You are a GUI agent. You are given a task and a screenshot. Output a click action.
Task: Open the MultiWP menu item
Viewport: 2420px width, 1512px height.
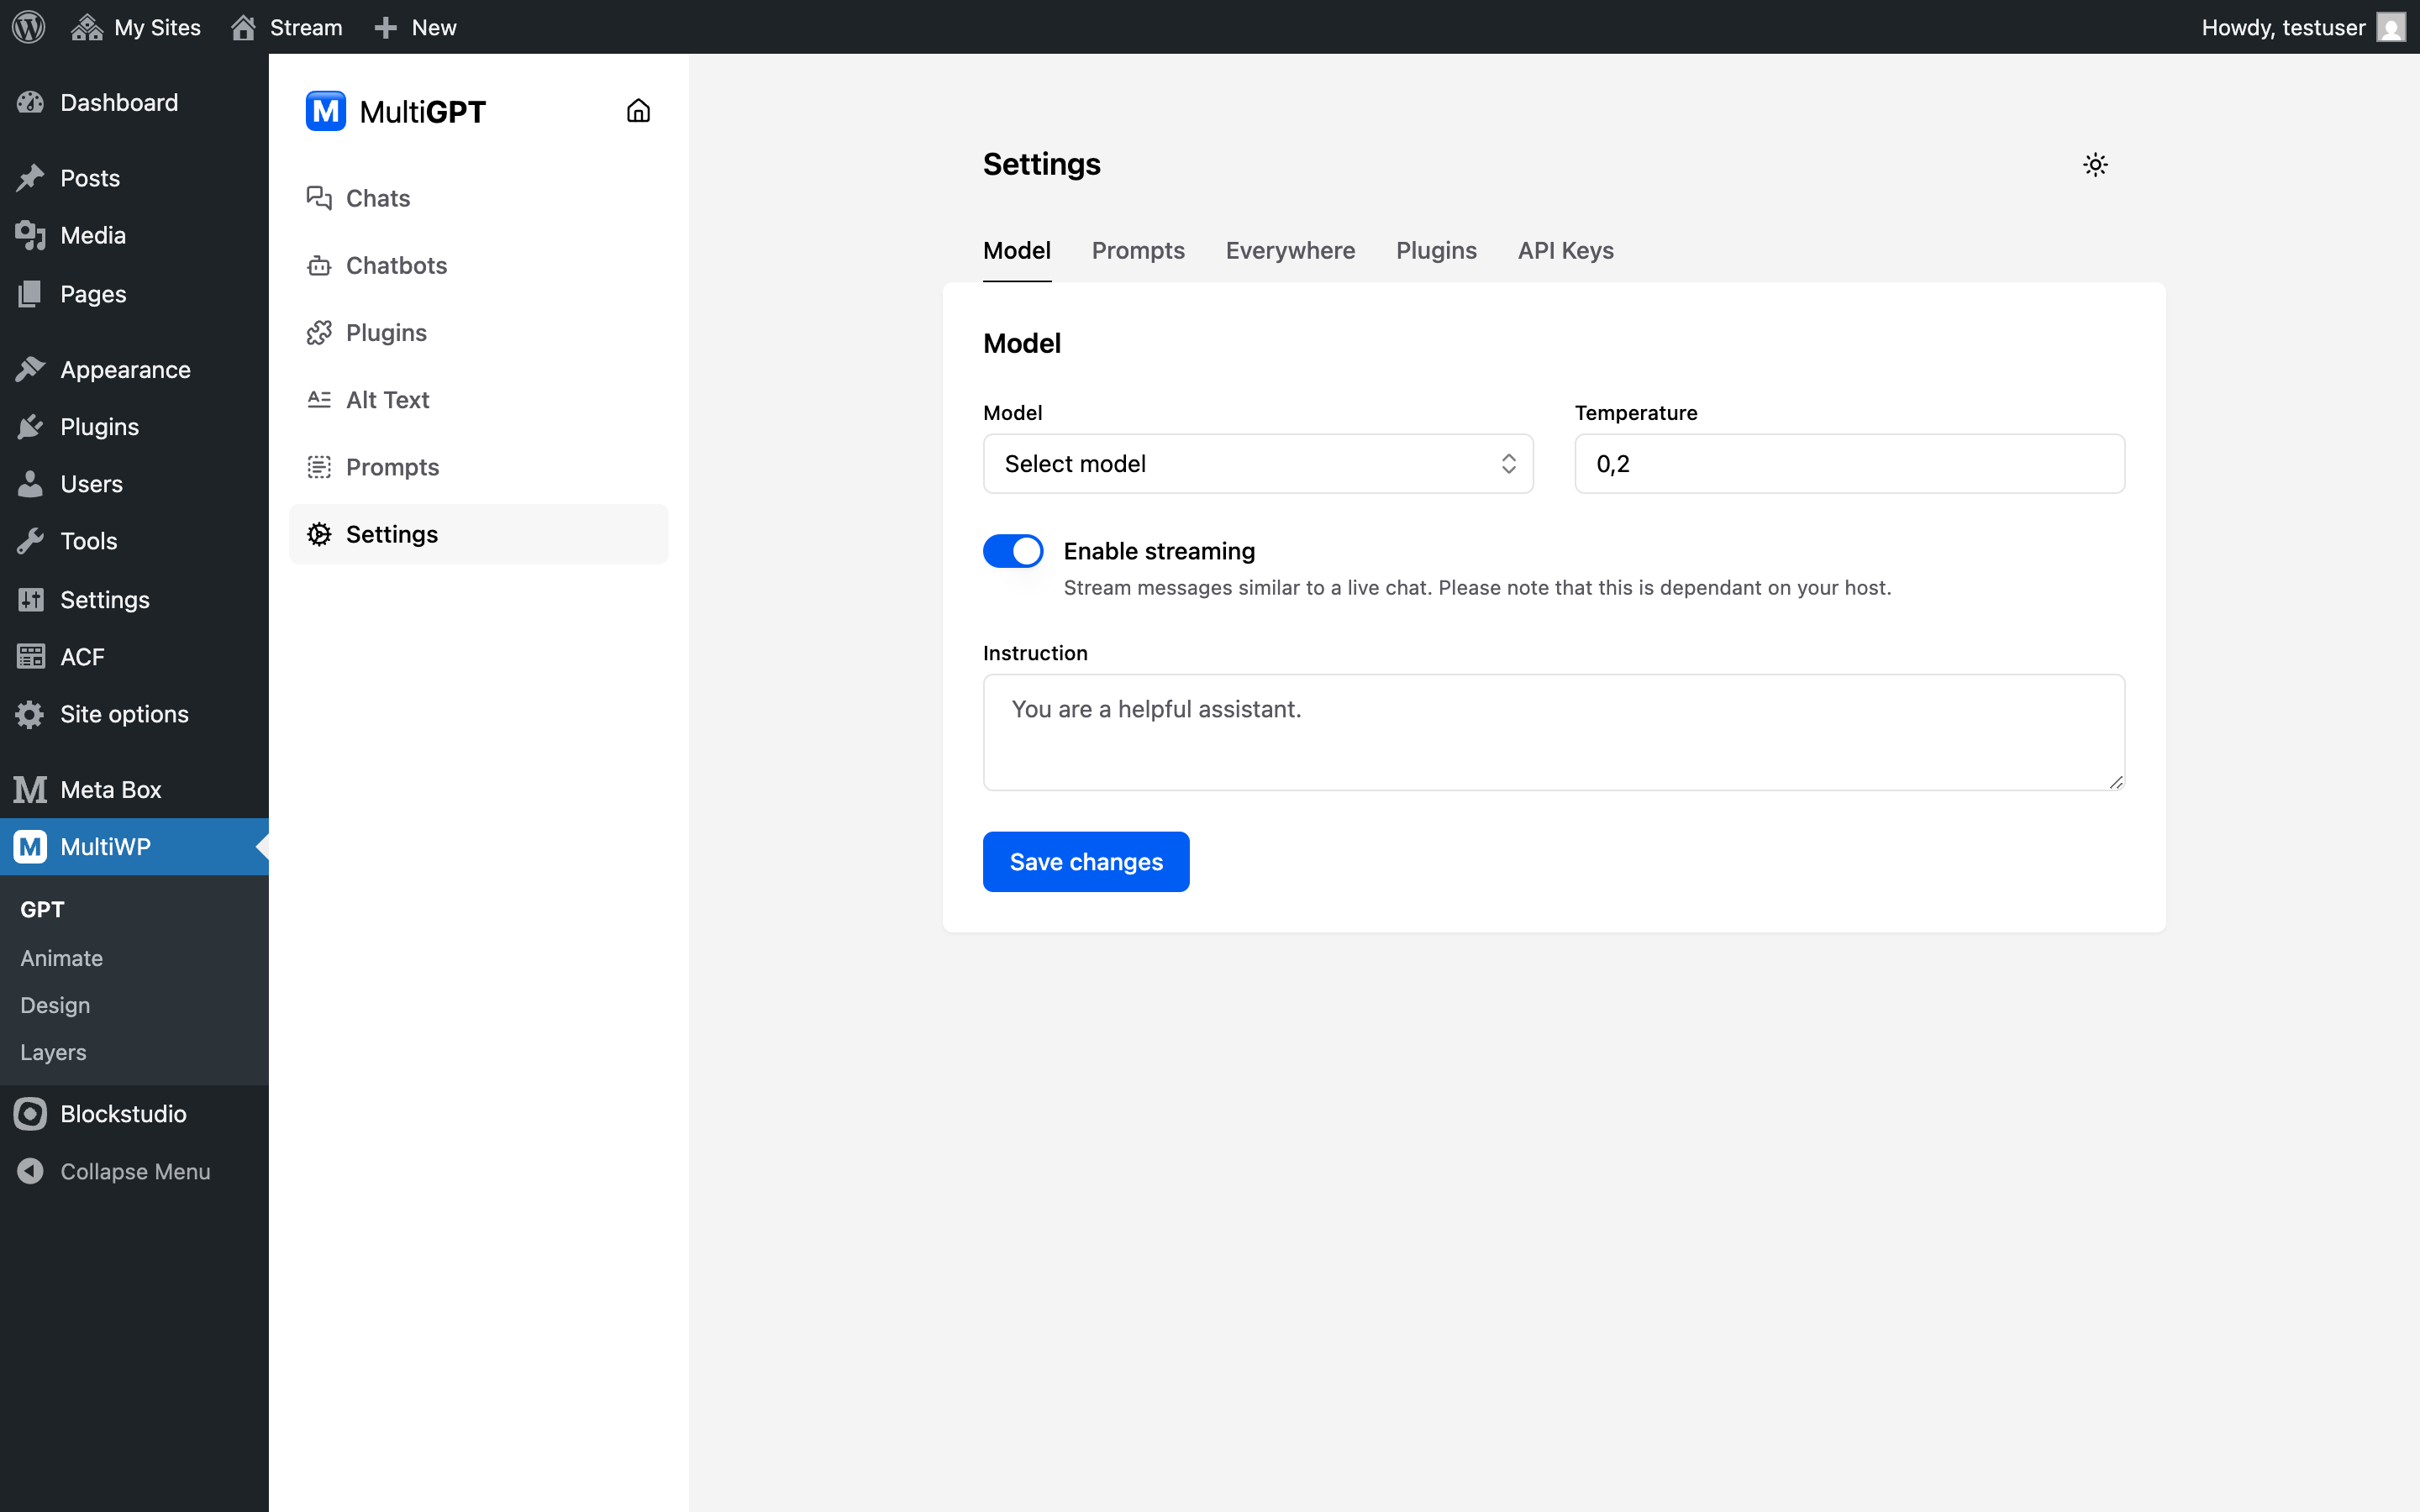(134, 847)
